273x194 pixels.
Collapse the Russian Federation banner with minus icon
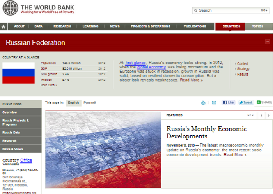(x=268, y=42)
